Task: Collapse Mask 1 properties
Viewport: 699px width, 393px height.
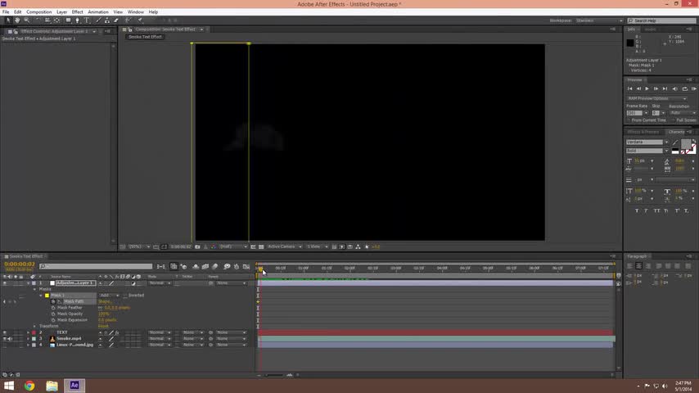Action: (x=41, y=296)
